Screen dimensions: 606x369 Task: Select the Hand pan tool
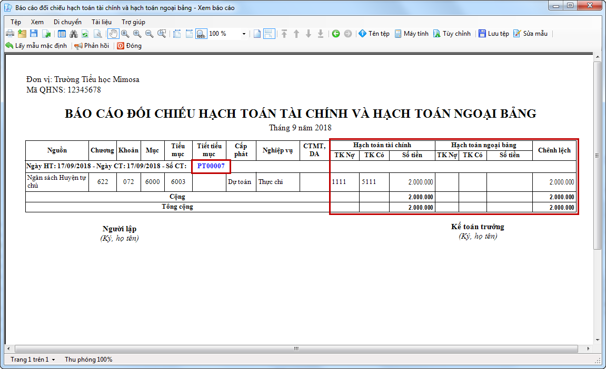tap(113, 34)
